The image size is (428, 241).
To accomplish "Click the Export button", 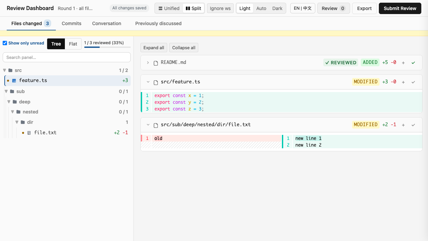I will 364,8.
